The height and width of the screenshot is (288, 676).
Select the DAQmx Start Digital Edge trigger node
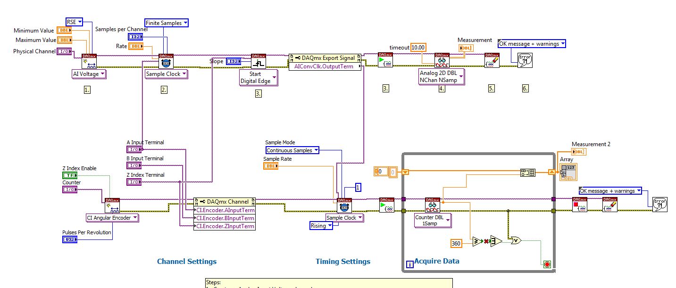(258, 61)
